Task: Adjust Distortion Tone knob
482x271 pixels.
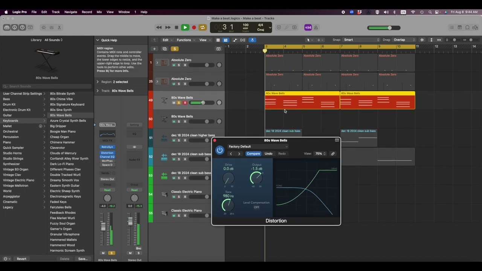Action: pyautogui.click(x=227, y=205)
